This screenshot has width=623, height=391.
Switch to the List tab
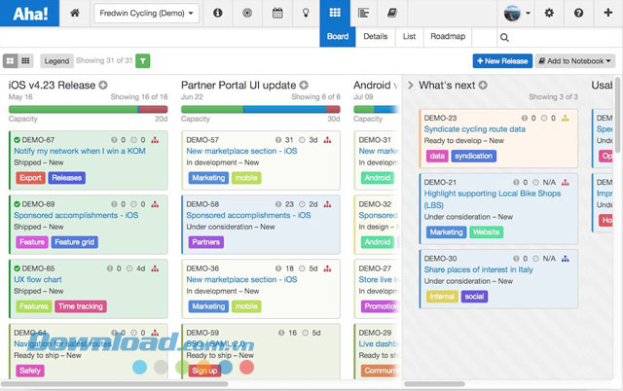pyautogui.click(x=409, y=37)
